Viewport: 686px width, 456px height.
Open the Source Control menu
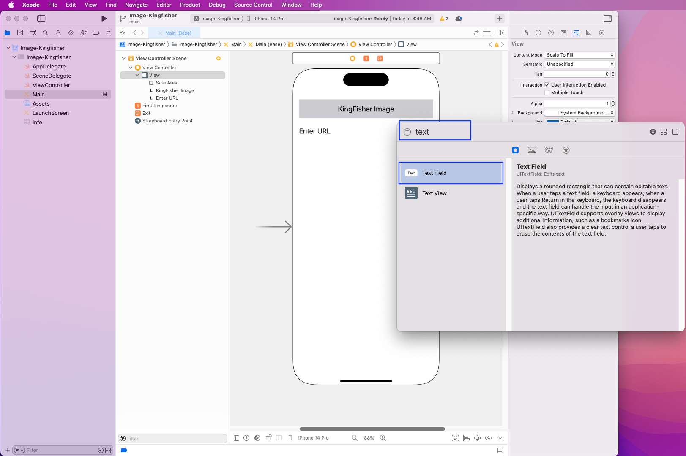[x=253, y=5]
